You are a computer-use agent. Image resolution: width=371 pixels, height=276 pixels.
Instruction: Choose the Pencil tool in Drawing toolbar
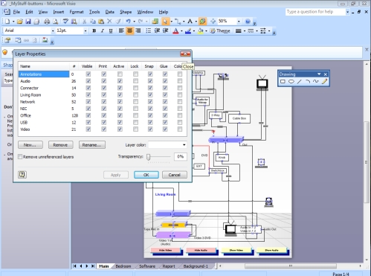tap(325, 81)
